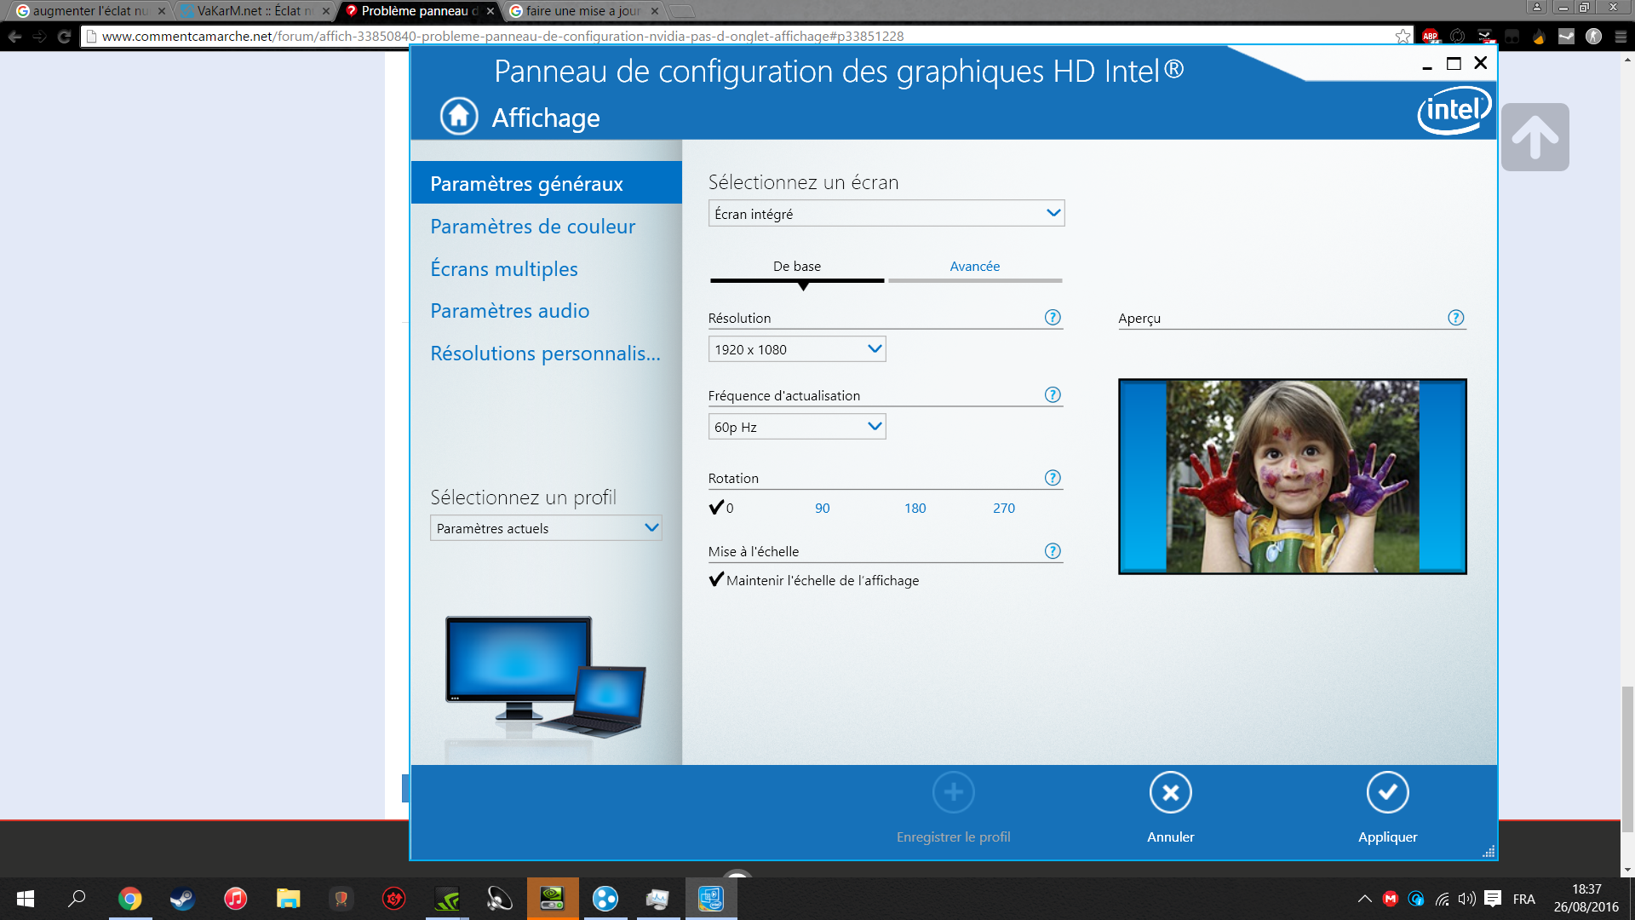Open the 60p Hz refresh rate dropdown
The width and height of the screenshot is (1635, 920).
[796, 426]
